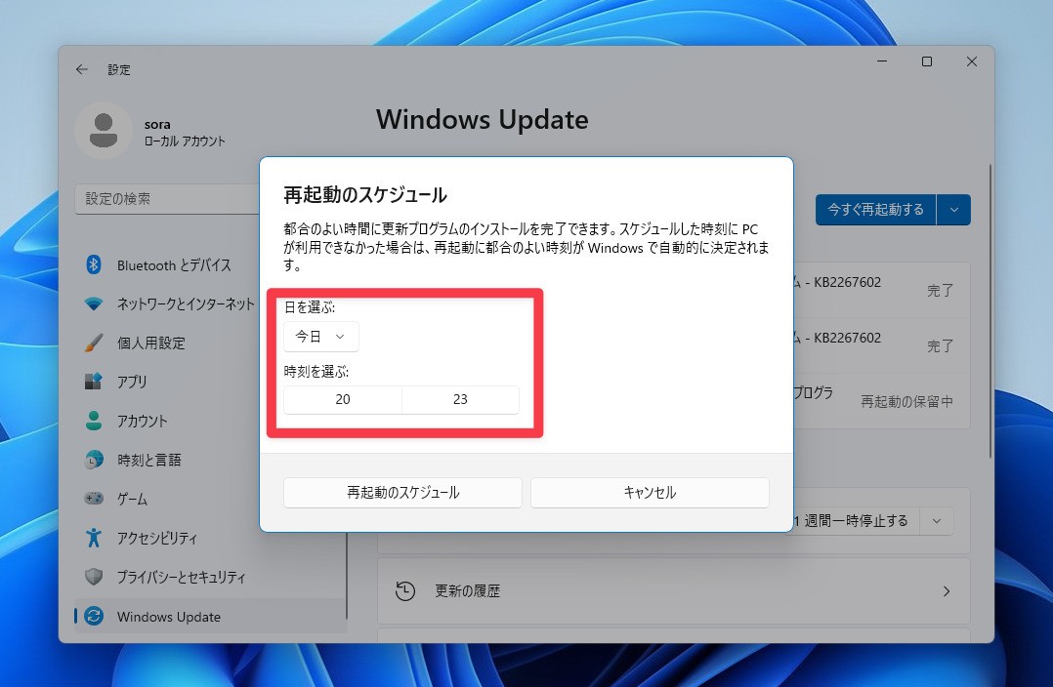Screen dimensions: 1053x687
Task: Click the settings page vertical scrollbar
Action: [x=990, y=312]
